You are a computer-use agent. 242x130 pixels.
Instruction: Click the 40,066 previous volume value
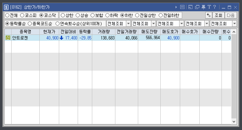(131, 38)
